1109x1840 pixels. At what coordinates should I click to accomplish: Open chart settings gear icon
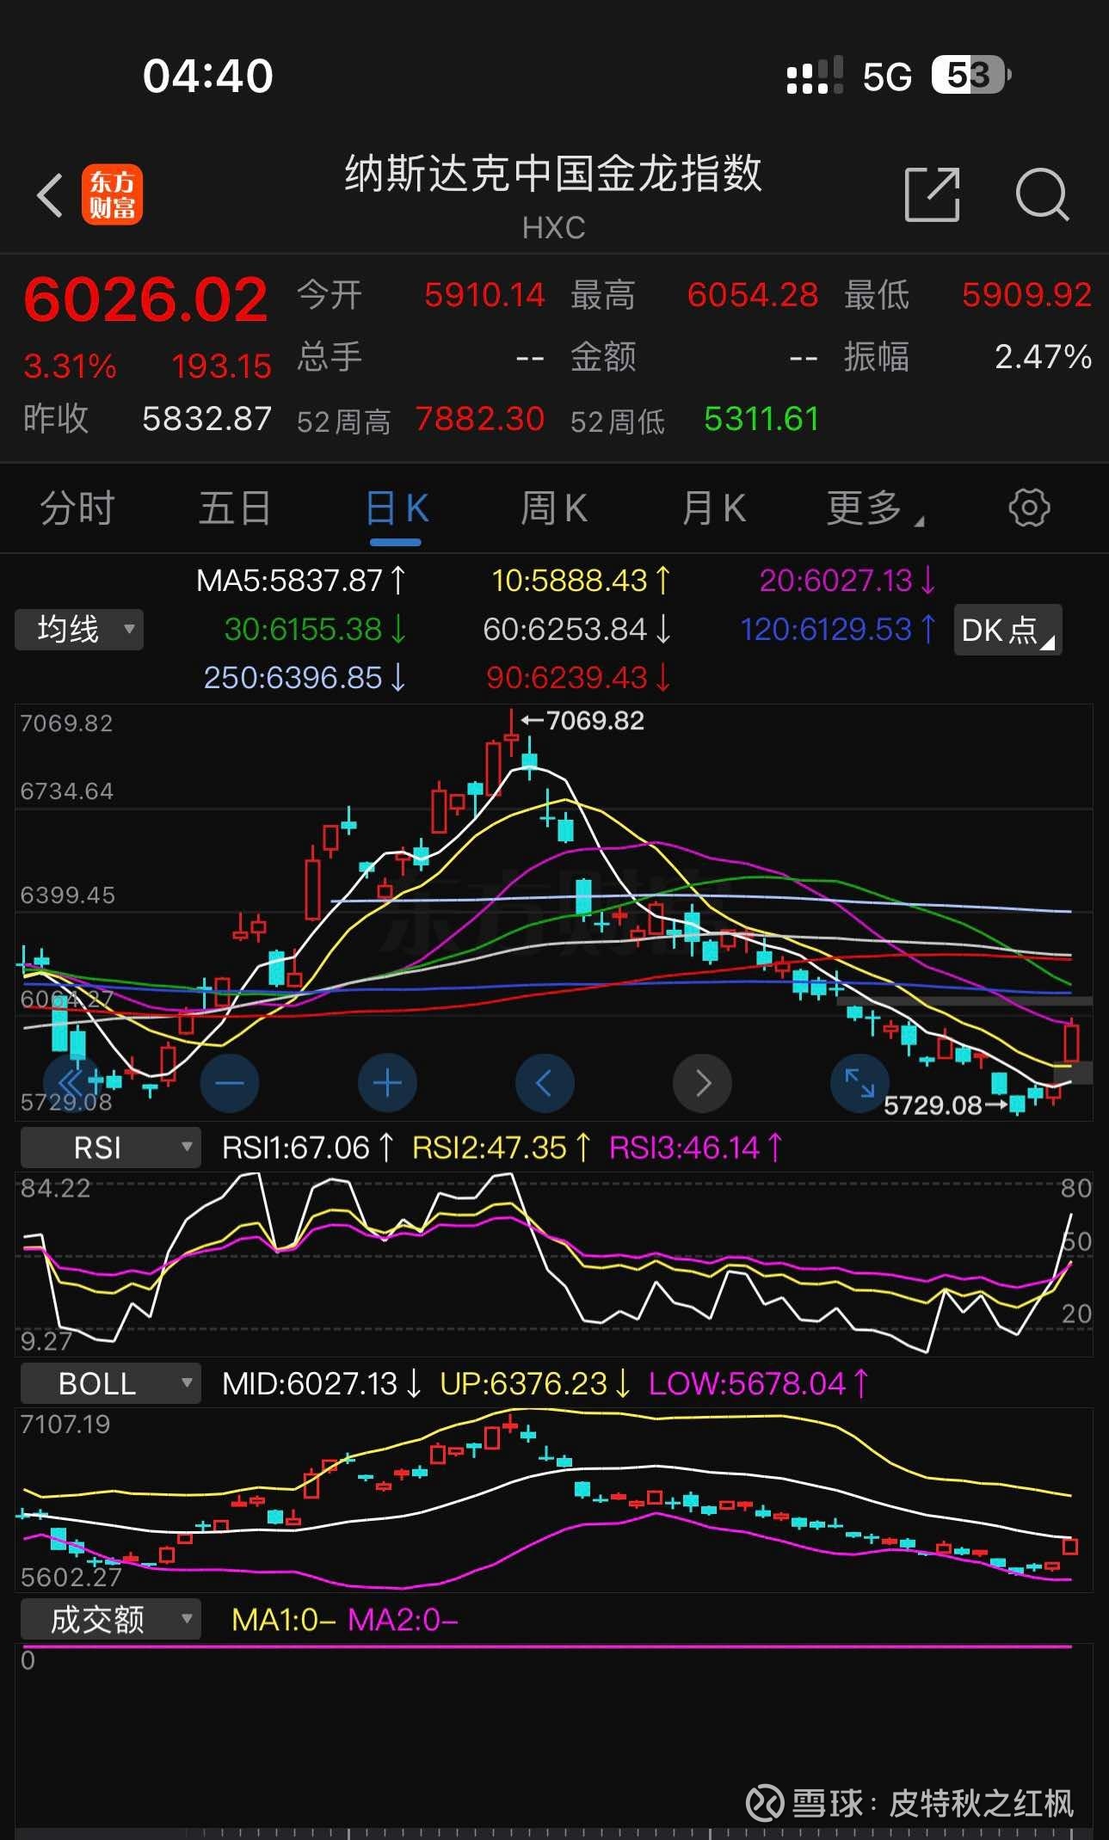tap(1029, 508)
